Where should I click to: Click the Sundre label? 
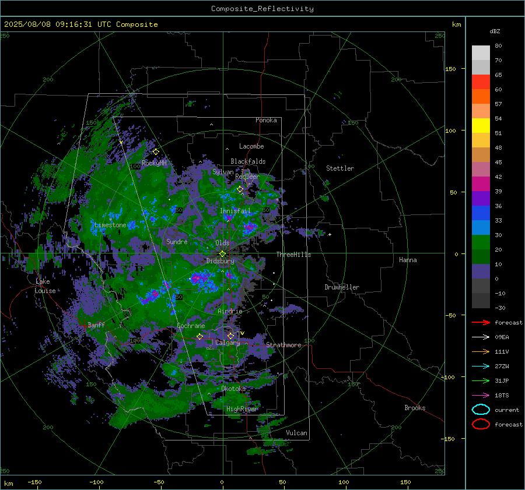[177, 242]
